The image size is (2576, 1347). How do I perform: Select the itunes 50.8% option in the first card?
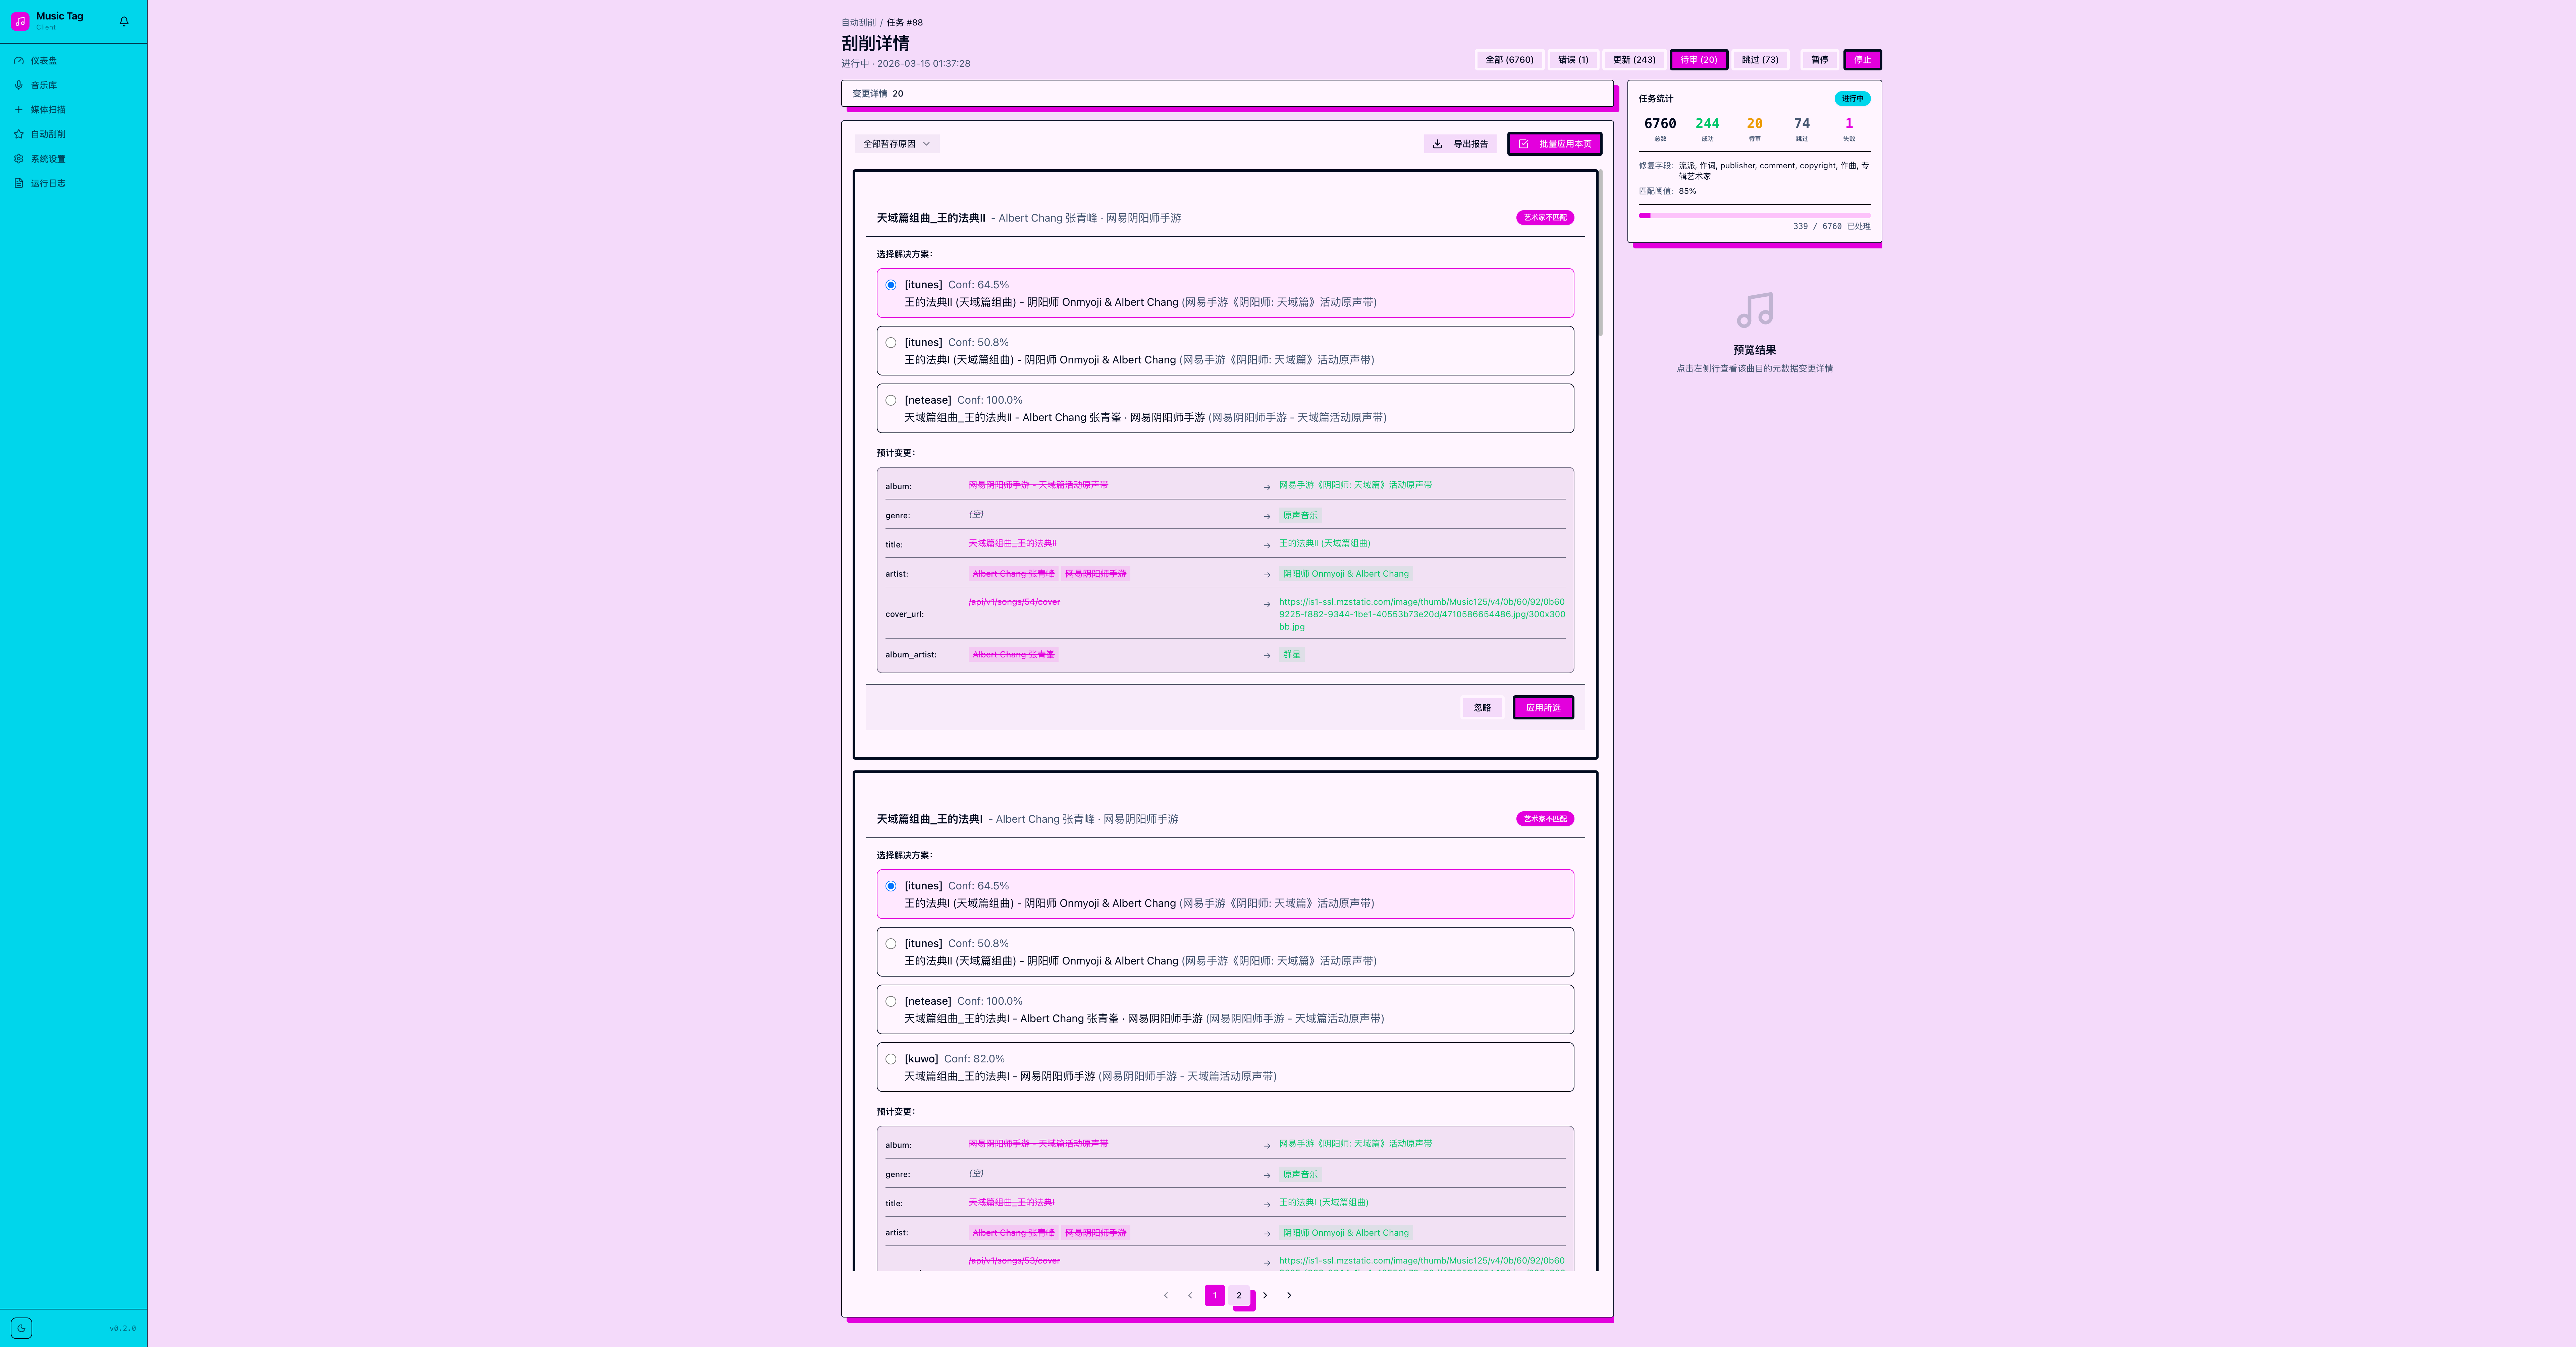891,343
